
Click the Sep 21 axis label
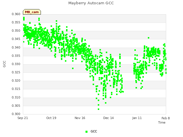pos(23,118)
